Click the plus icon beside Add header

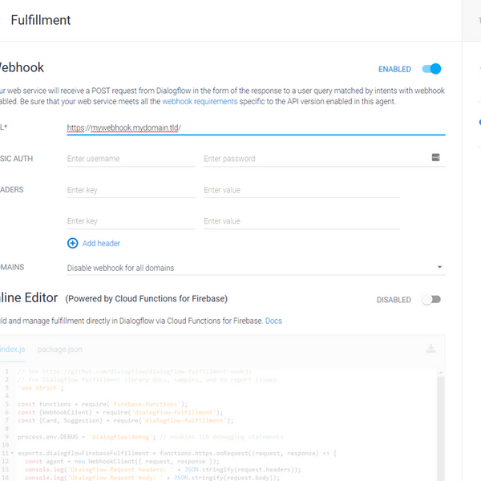(x=73, y=243)
